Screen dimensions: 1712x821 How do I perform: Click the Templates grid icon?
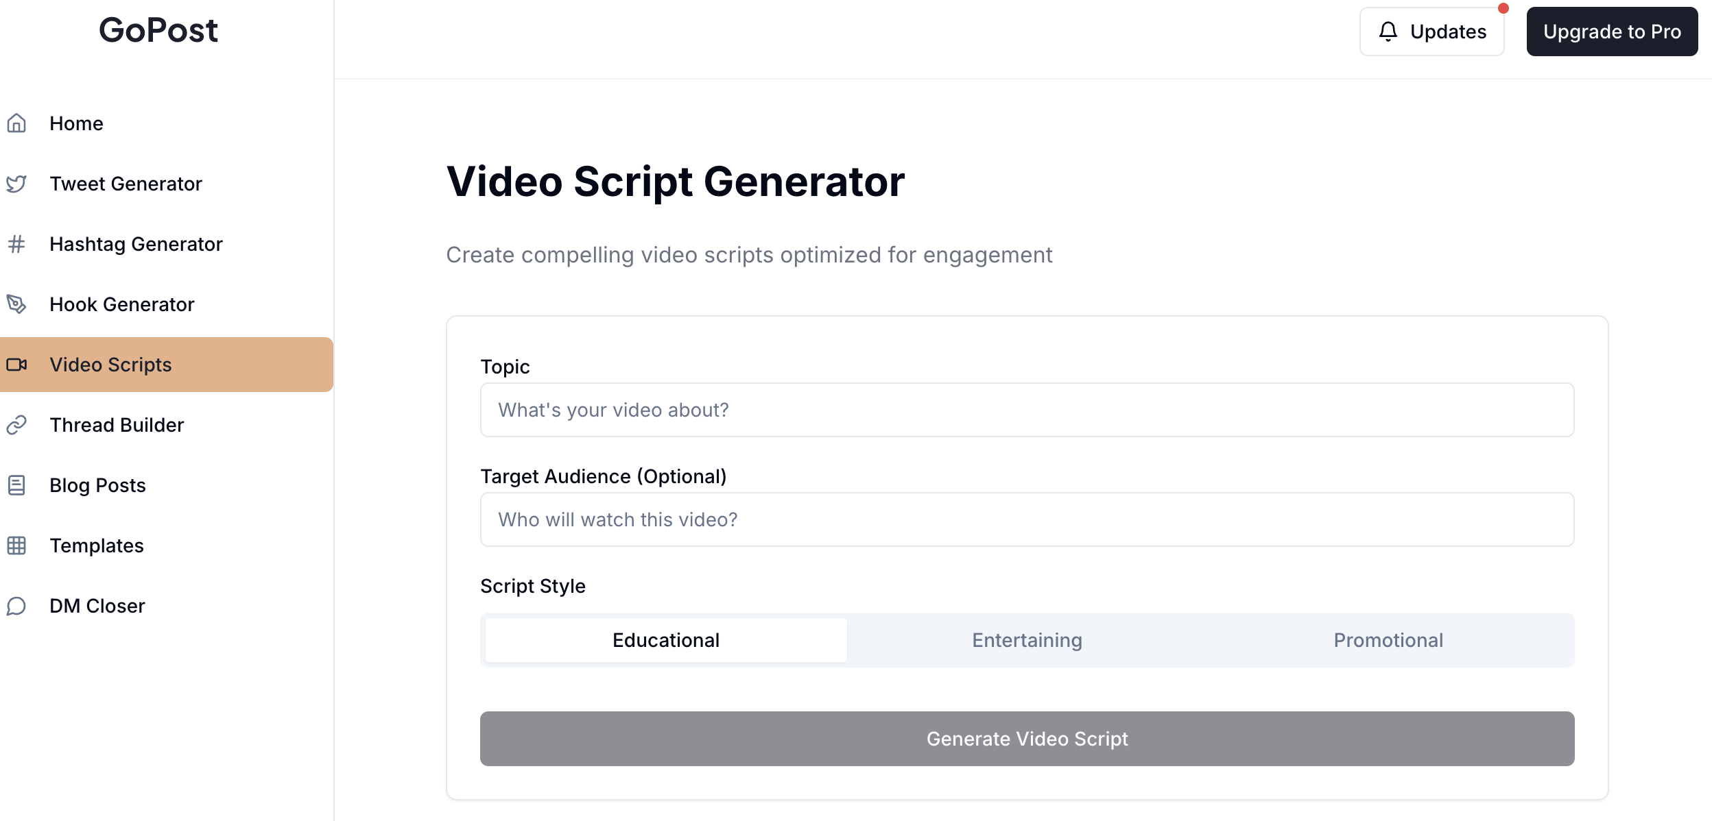tap(16, 546)
